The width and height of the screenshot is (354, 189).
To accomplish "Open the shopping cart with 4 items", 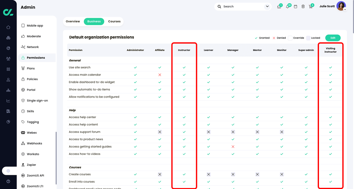I will 311,6.
